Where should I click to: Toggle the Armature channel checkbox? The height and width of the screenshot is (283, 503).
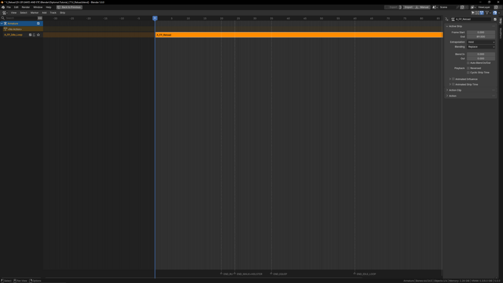click(39, 23)
